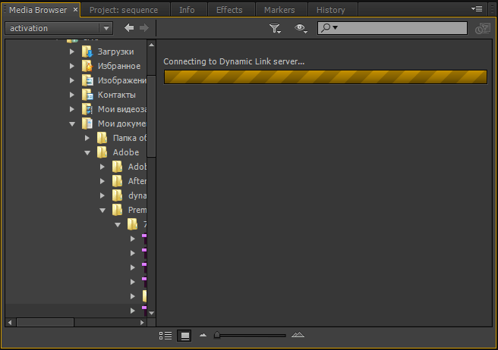Screen dimensions: 498x350
Task: Expand the Избранное folder
Action: click(x=72, y=66)
